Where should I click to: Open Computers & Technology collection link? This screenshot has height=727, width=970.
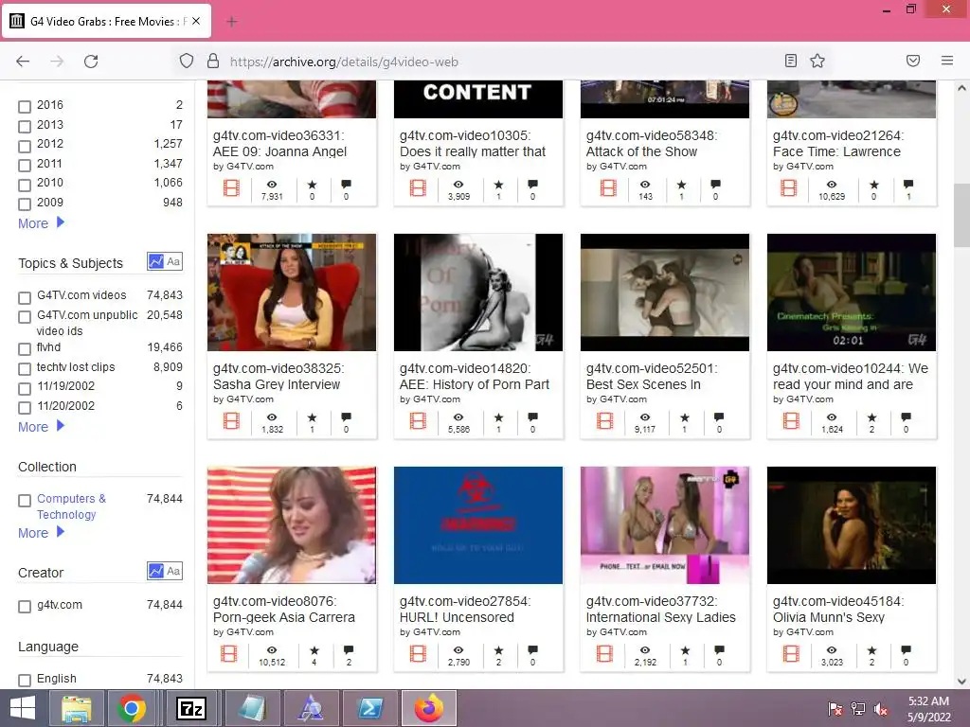point(71,506)
